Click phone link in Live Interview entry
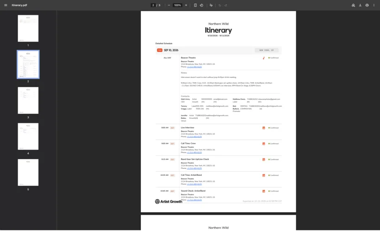The height and width of the screenshot is (238, 380). click(x=194, y=136)
